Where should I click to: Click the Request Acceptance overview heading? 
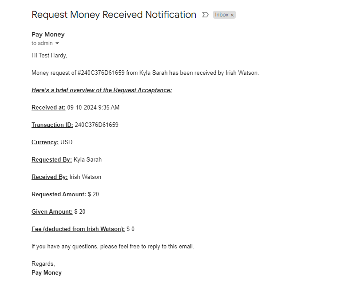(x=101, y=90)
